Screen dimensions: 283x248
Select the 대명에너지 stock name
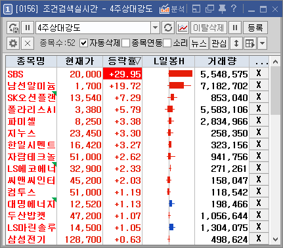32,204
